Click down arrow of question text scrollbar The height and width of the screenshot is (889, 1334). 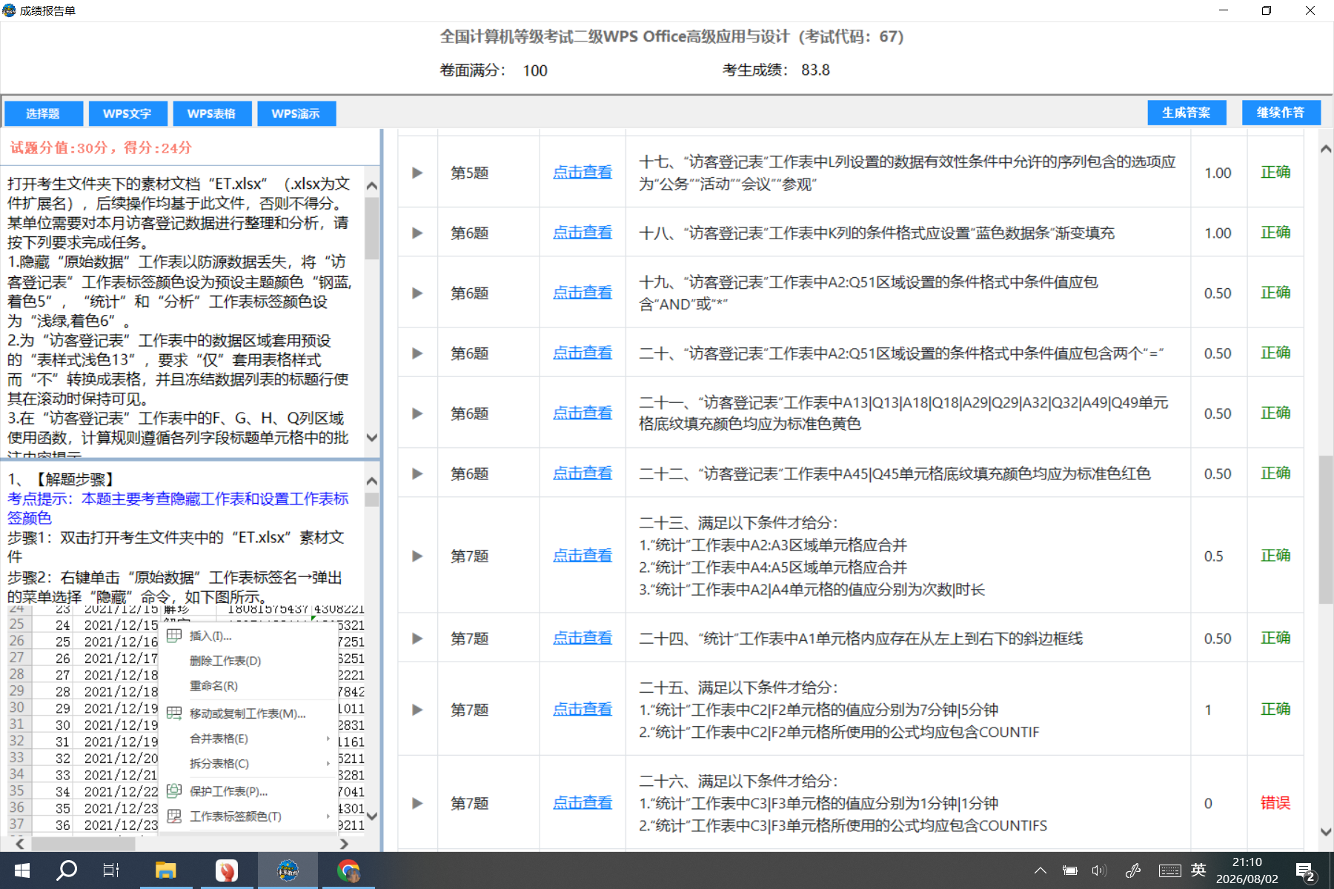(x=372, y=438)
